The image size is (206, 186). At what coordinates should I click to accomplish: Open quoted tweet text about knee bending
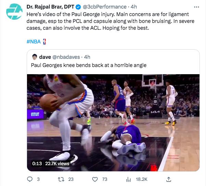(89, 65)
